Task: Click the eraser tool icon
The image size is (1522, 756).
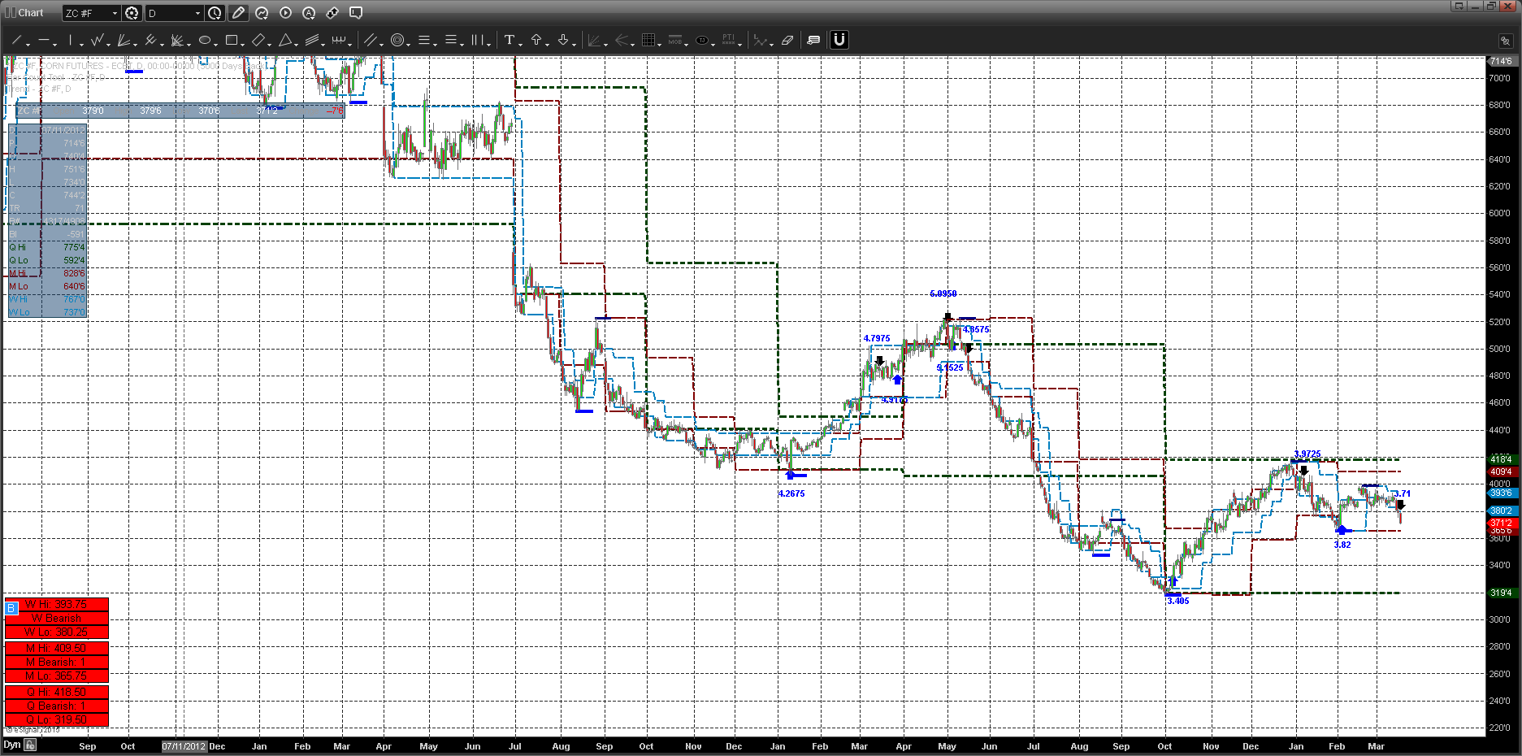Action: click(787, 40)
